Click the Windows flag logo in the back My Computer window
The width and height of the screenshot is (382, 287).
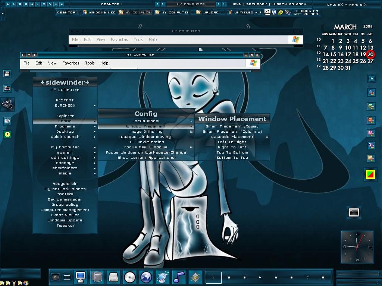click(x=295, y=40)
